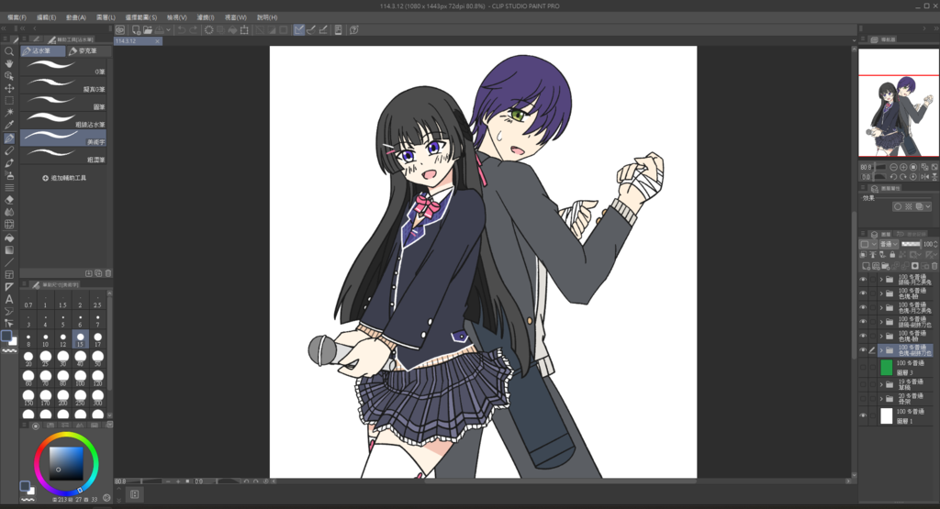940x509 pixels.
Task: Choose the 圓筆 brush preset
Action: 63,103
